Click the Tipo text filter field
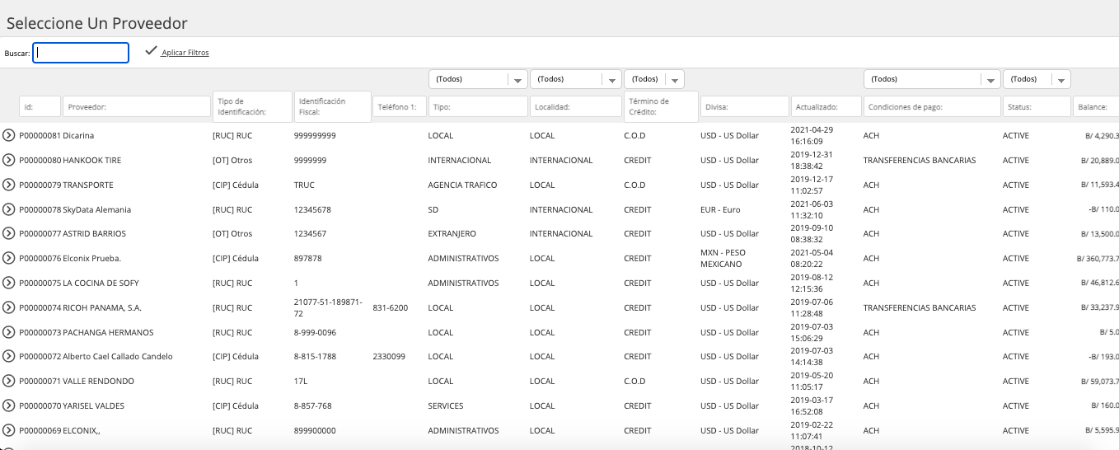The image size is (1119, 450). [478, 106]
